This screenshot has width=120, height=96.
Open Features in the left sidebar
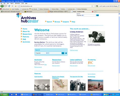click(26, 37)
